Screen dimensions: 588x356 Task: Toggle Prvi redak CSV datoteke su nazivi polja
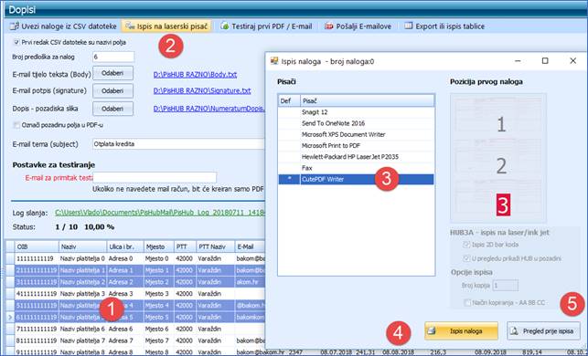(x=16, y=42)
